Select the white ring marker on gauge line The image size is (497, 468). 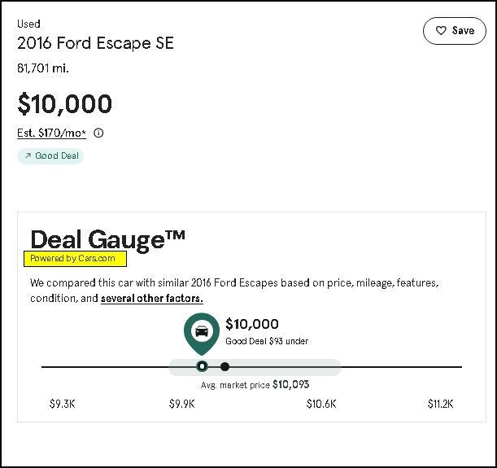202,366
